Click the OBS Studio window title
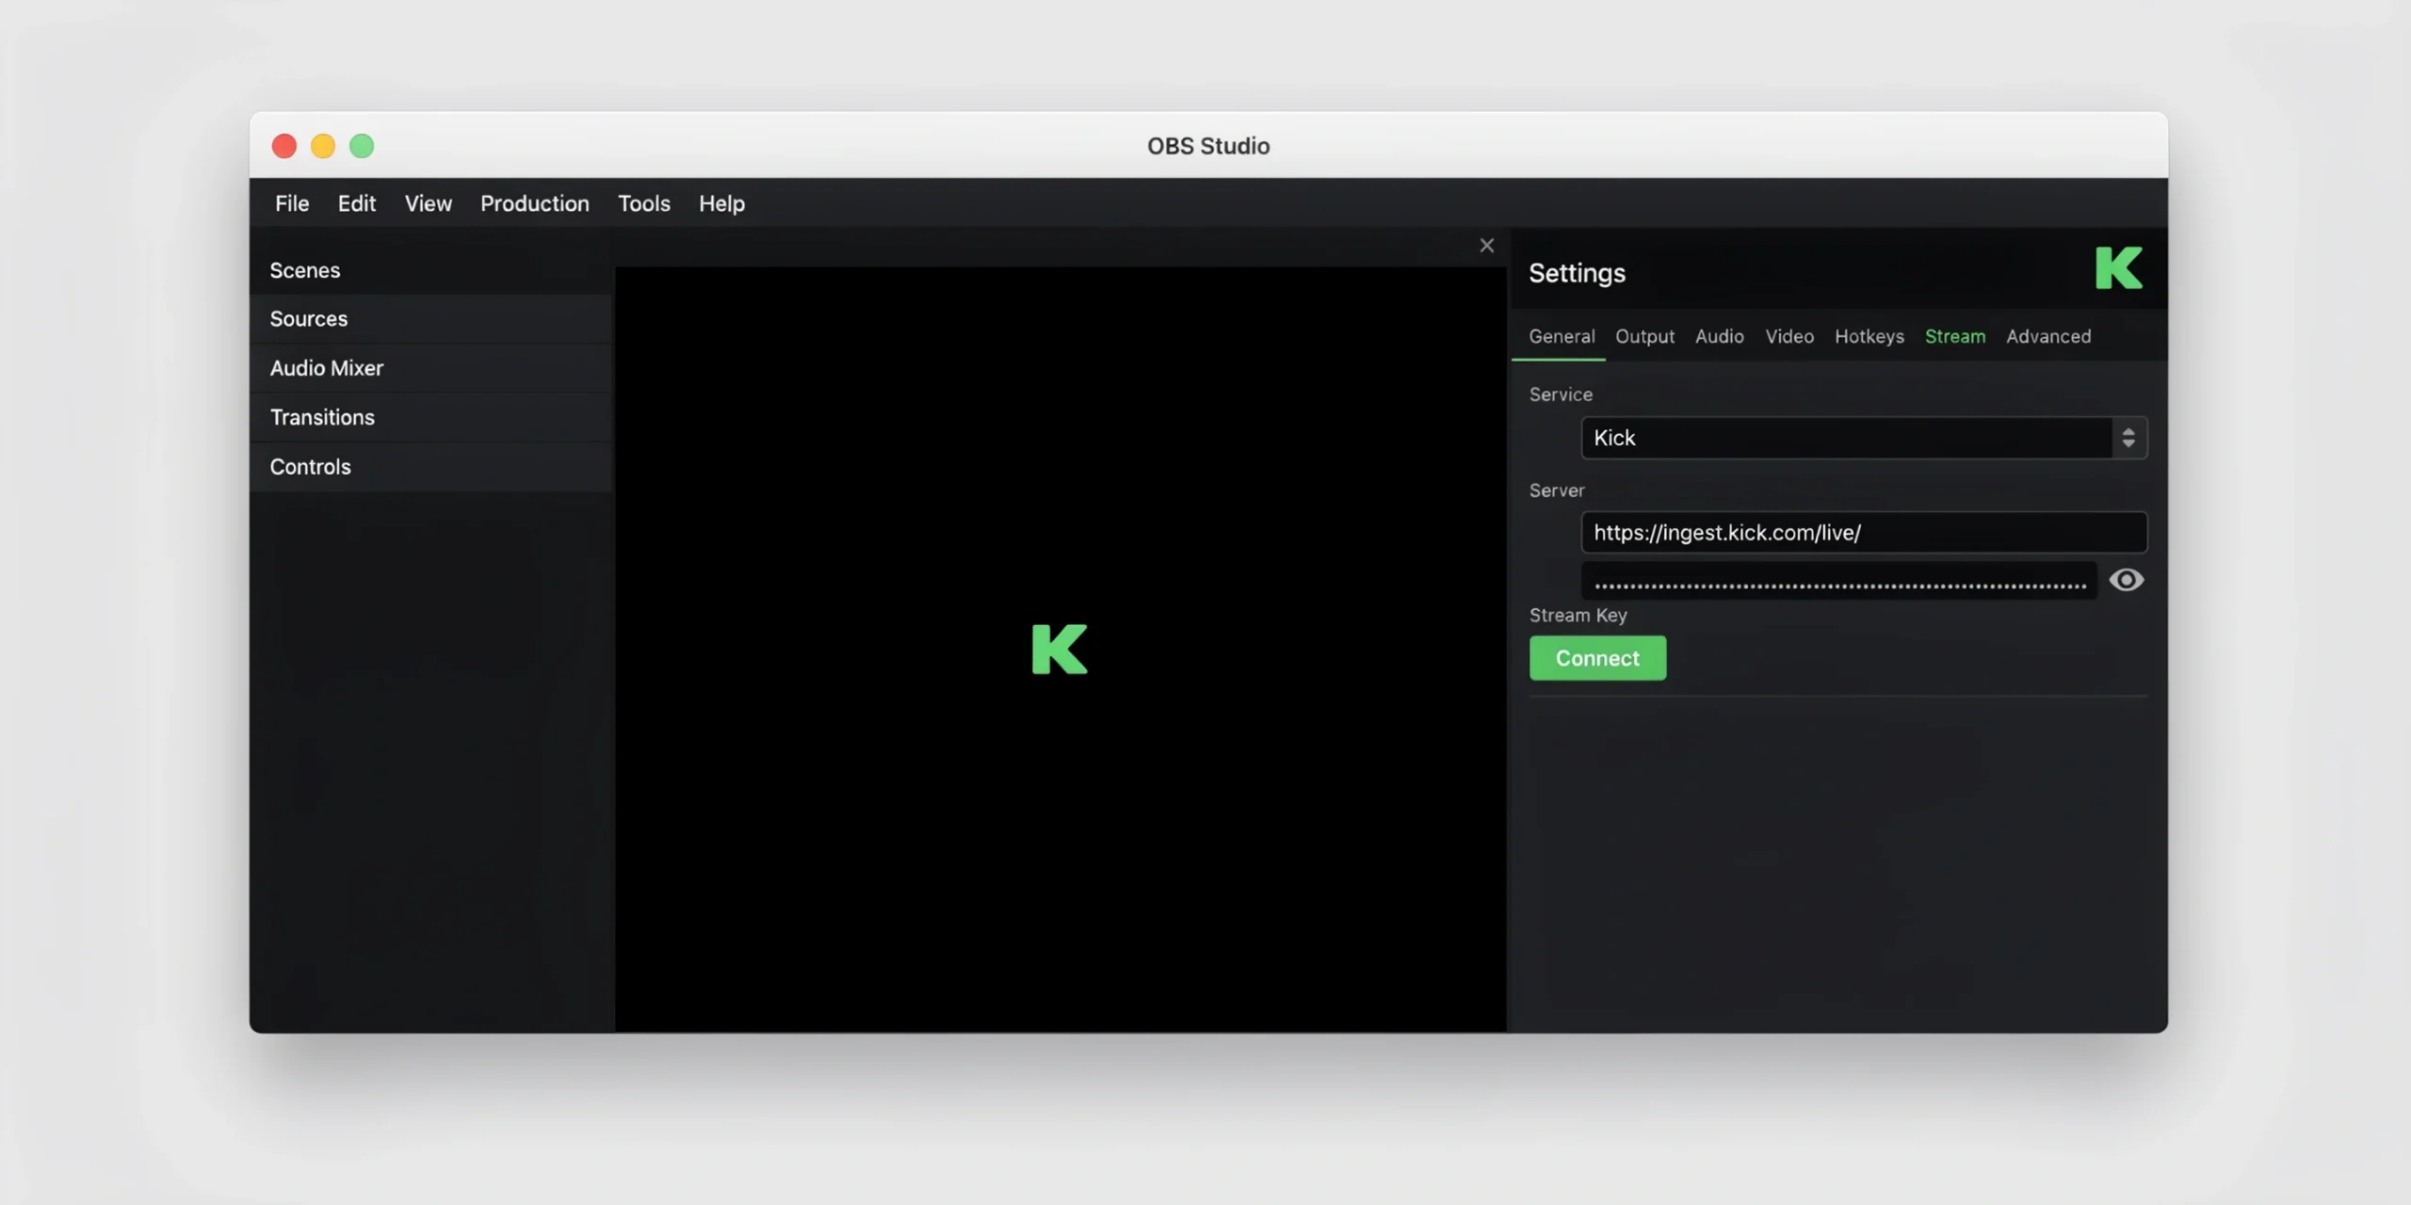2411x1205 pixels. (1208, 146)
